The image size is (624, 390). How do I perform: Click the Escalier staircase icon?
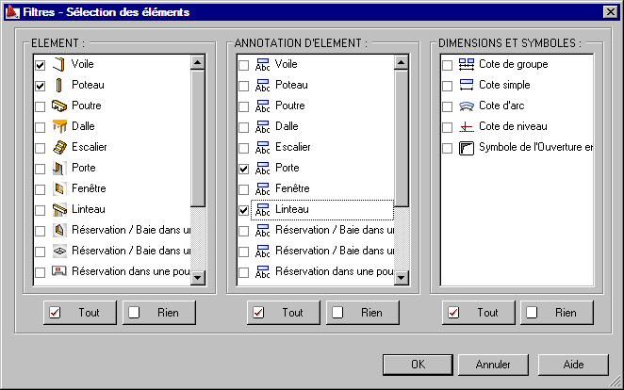(58, 147)
